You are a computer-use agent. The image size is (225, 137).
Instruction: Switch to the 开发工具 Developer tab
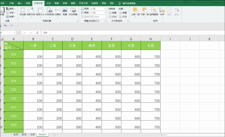point(83,3)
